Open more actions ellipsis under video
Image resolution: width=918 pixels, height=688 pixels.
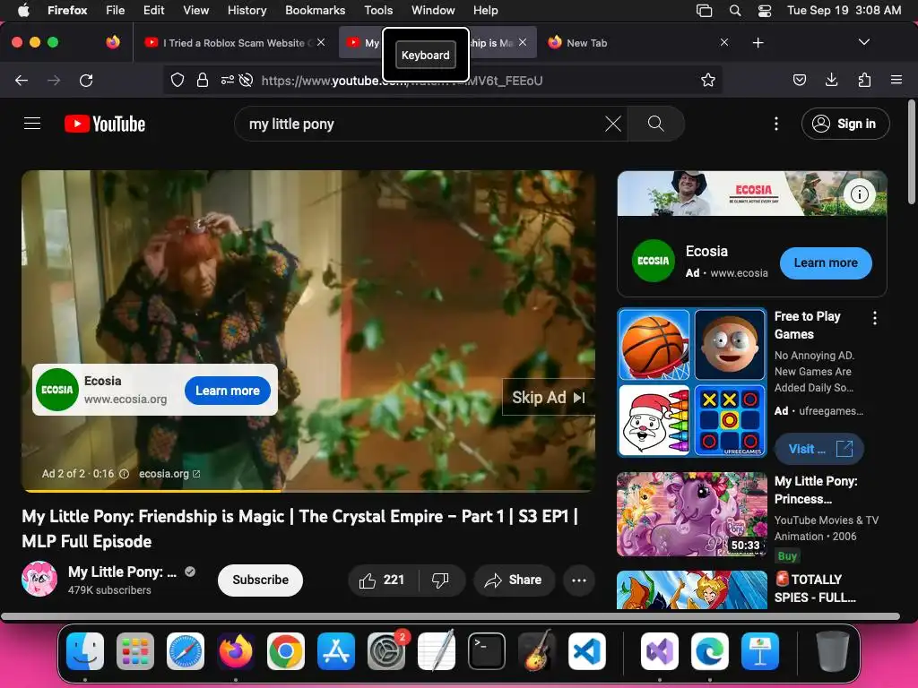click(578, 580)
